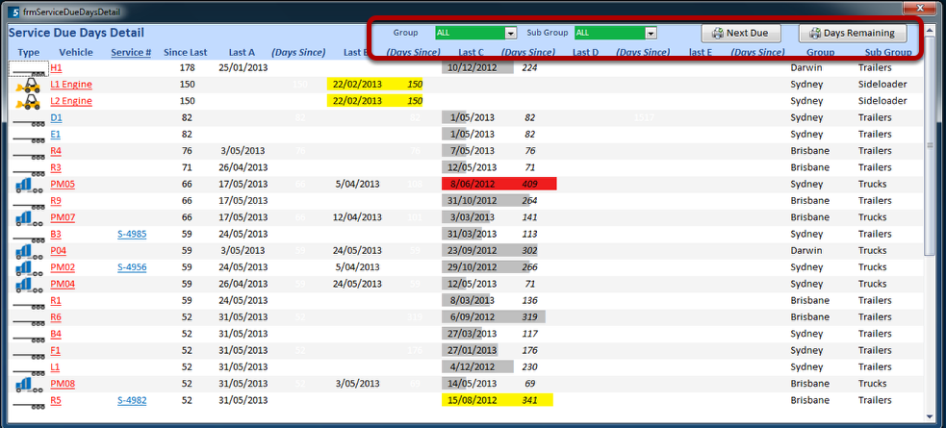Open vehicle L1 link
Screen dimensions: 946x428
(55, 366)
